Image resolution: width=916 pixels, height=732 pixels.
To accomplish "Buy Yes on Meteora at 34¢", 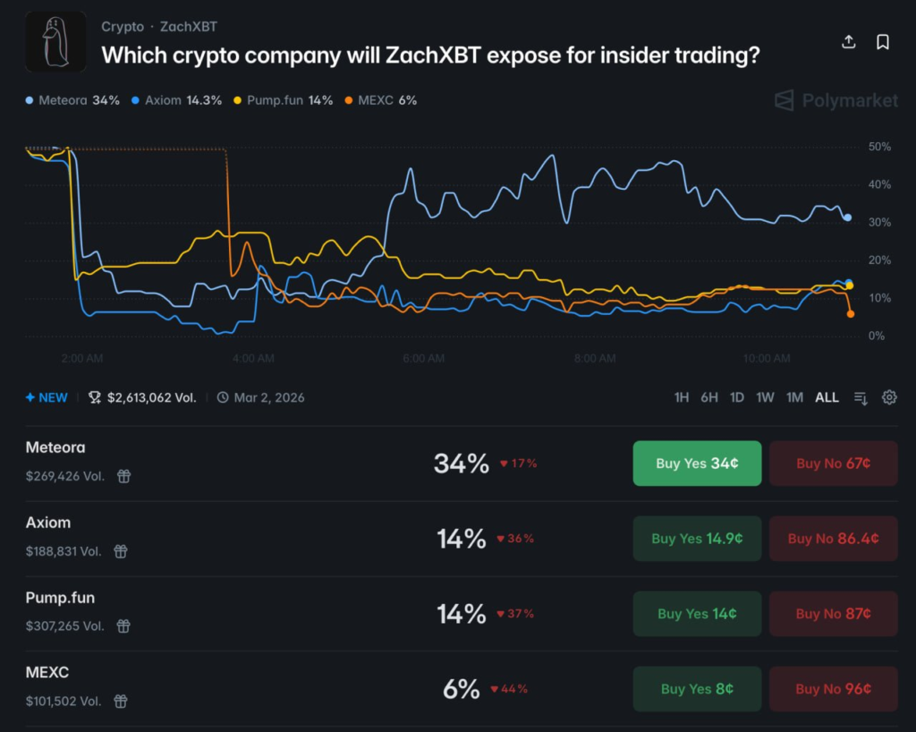I will [697, 464].
